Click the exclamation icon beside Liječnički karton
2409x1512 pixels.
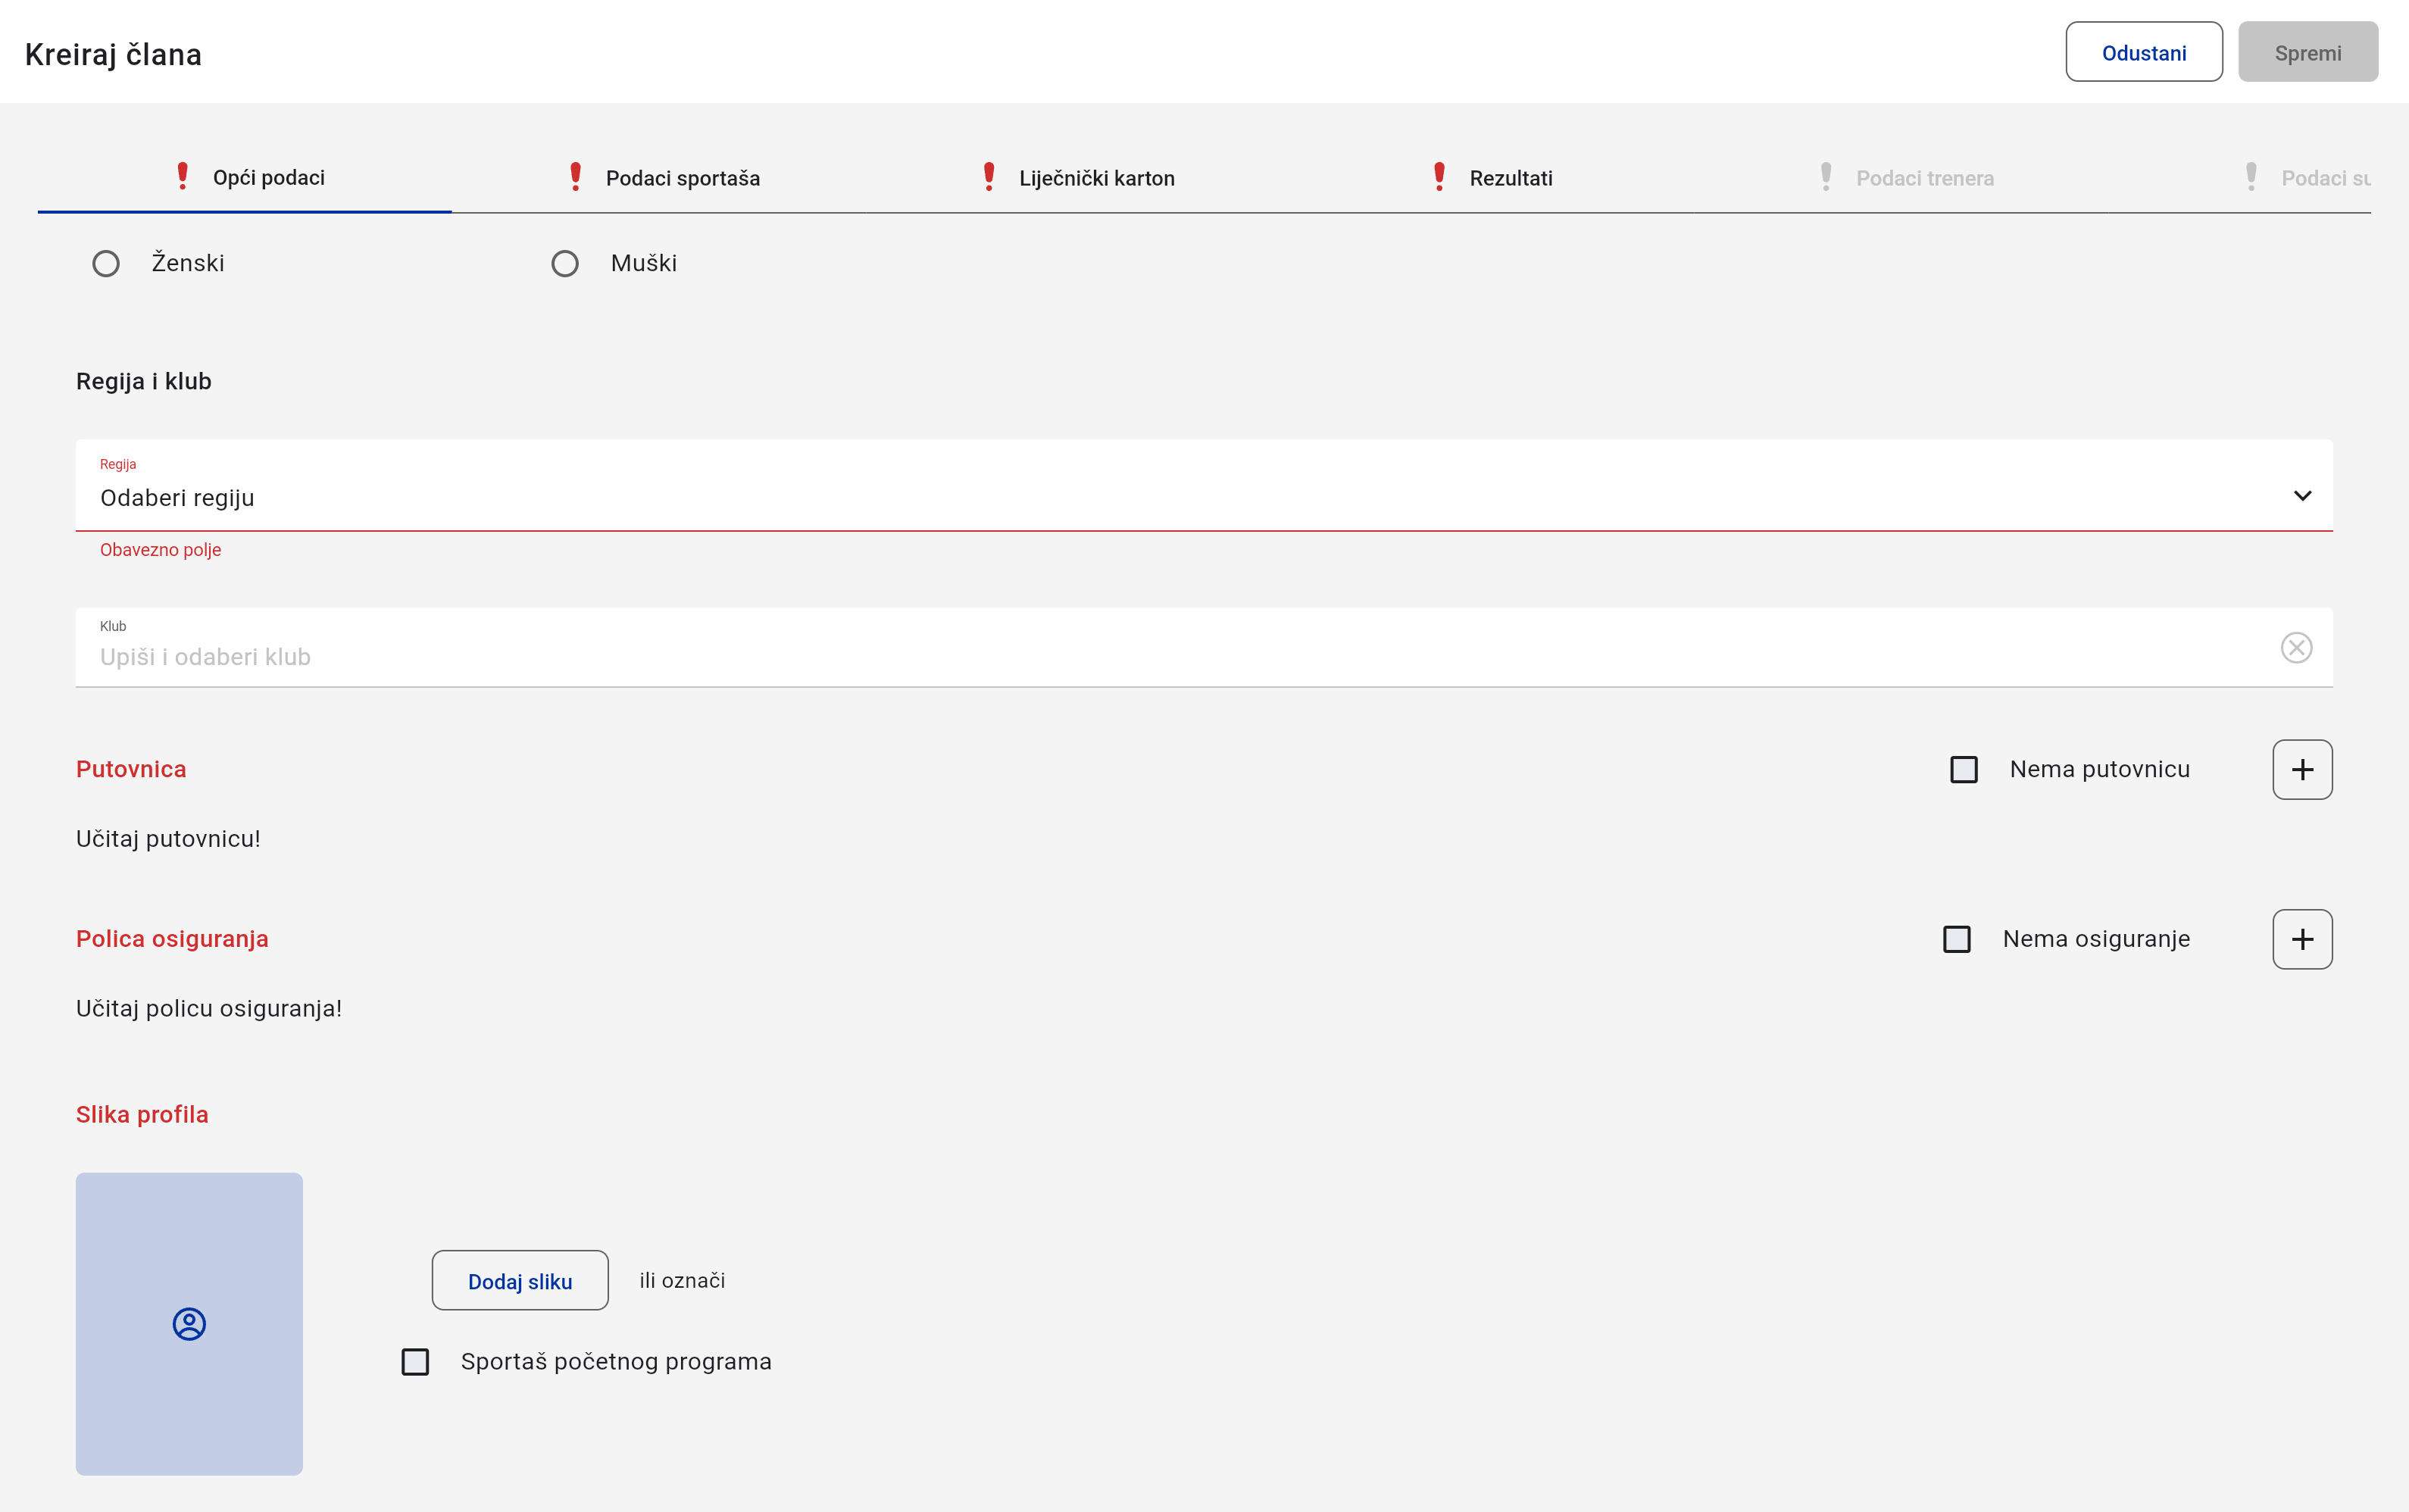coord(988,177)
